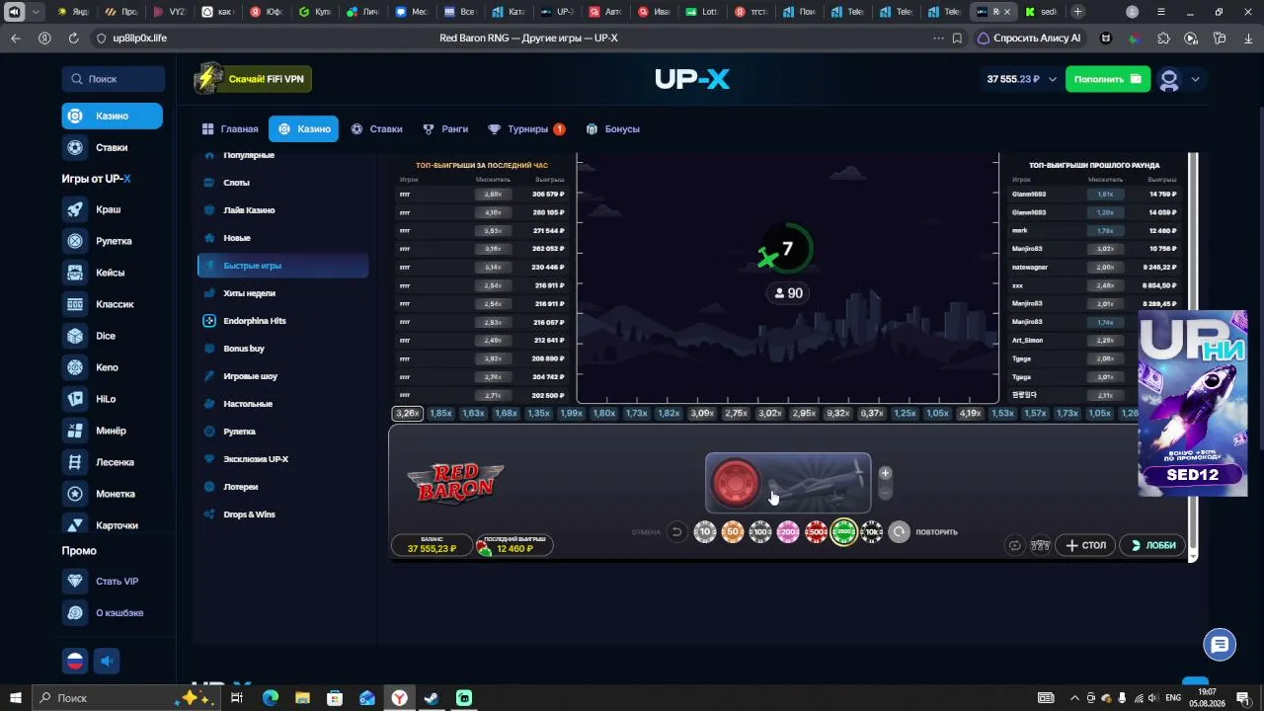Click the Стол button
1264x711 pixels.
pos(1085,545)
